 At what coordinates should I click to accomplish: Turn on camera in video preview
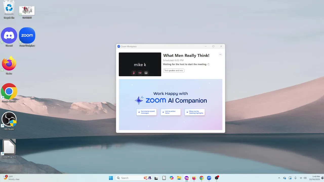[140, 73]
